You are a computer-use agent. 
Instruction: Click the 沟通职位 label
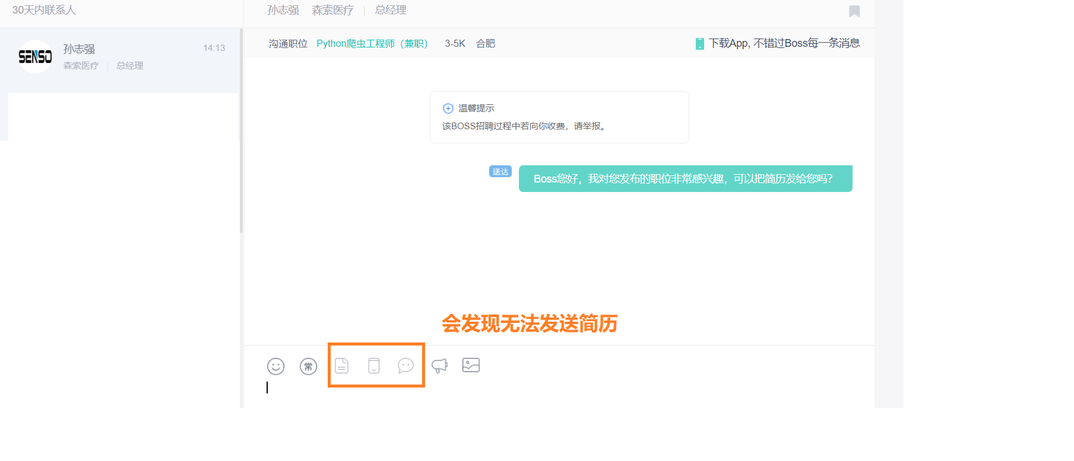pos(288,43)
